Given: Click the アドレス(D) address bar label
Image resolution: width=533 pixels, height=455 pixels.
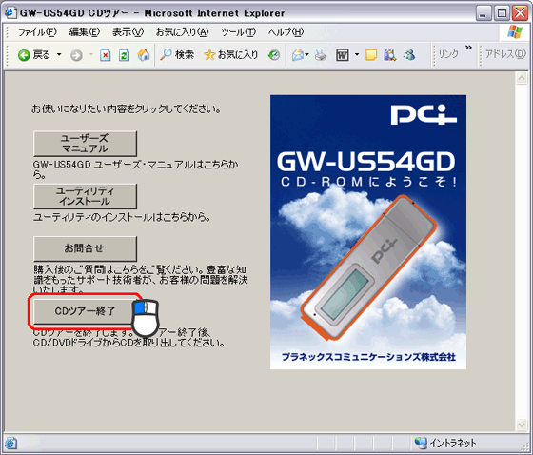Looking at the screenshot, I should (505, 54).
